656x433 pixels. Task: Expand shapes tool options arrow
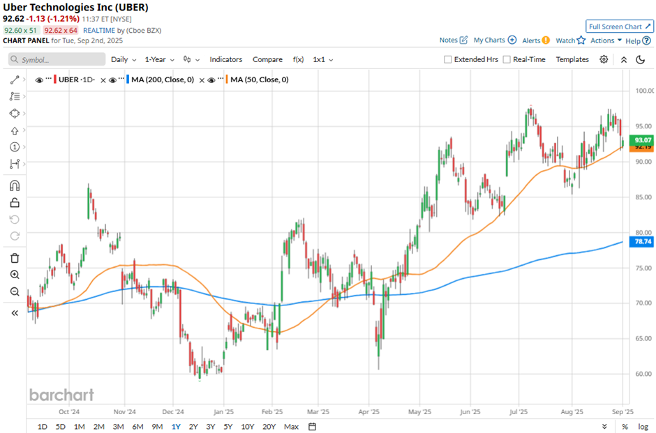click(x=24, y=113)
